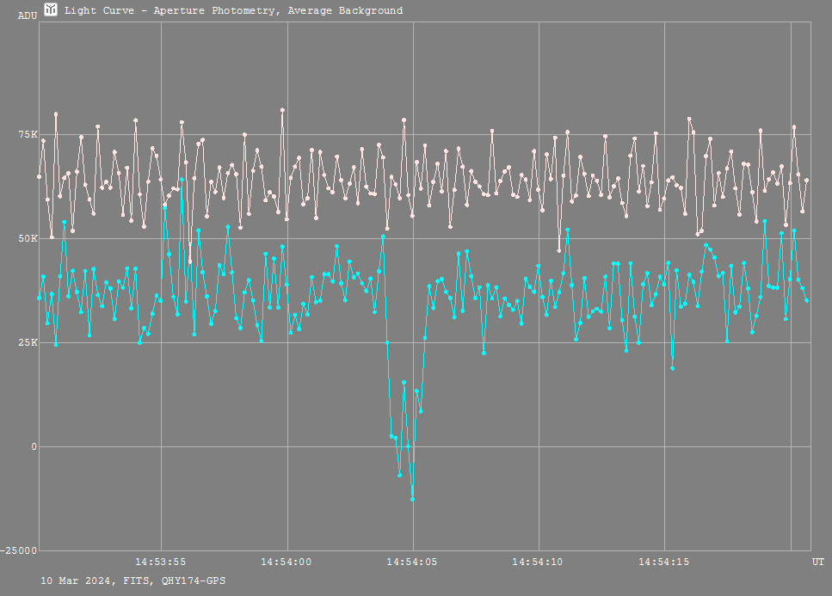832x596 pixels.
Task: Select the '25K' y-axis label
Action: tap(28, 342)
